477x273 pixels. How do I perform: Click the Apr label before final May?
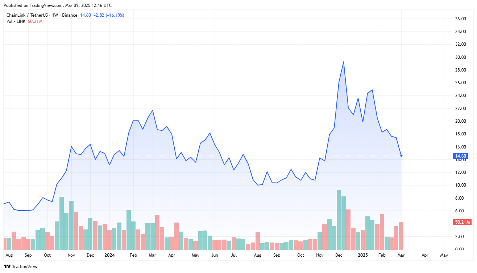click(x=425, y=255)
